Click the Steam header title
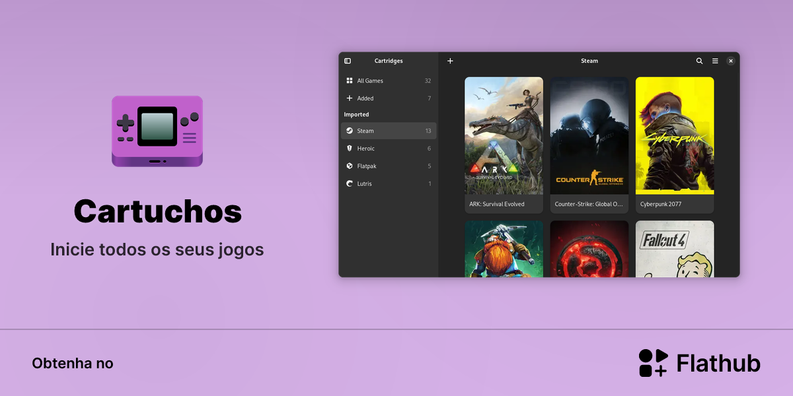The height and width of the screenshot is (396, 793). 589,61
